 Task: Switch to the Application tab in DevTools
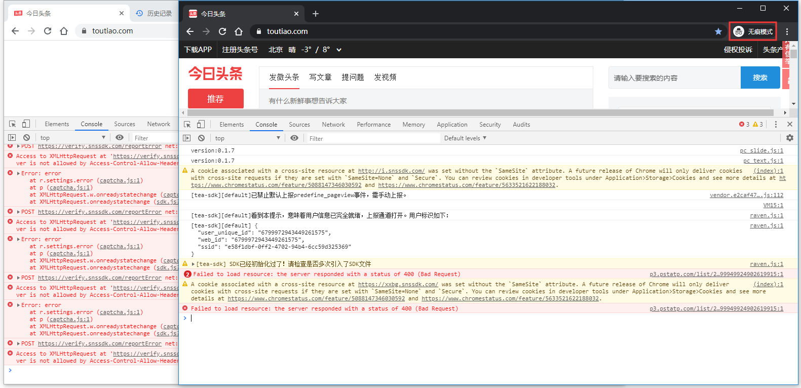[x=452, y=125]
